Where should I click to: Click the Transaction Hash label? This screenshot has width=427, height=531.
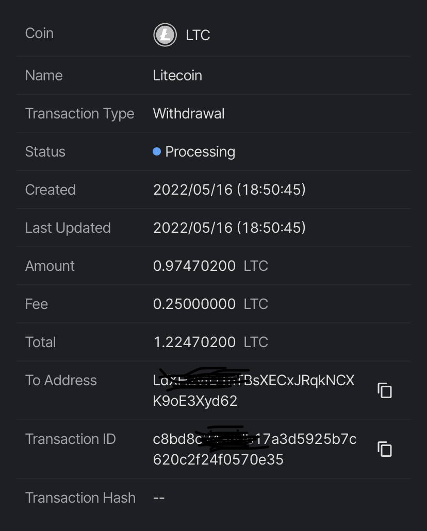80,498
